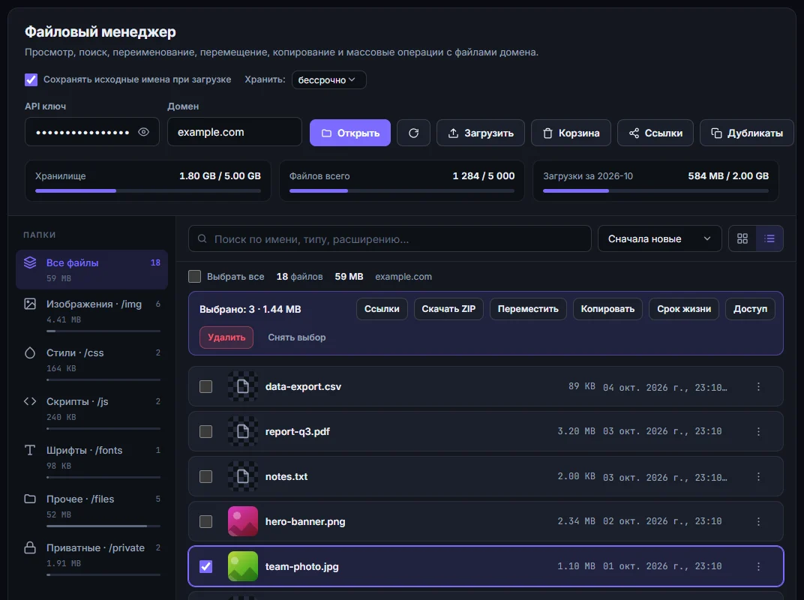Open menu for hero-banner.png row
Image resolution: width=804 pixels, height=600 pixels.
(758, 521)
